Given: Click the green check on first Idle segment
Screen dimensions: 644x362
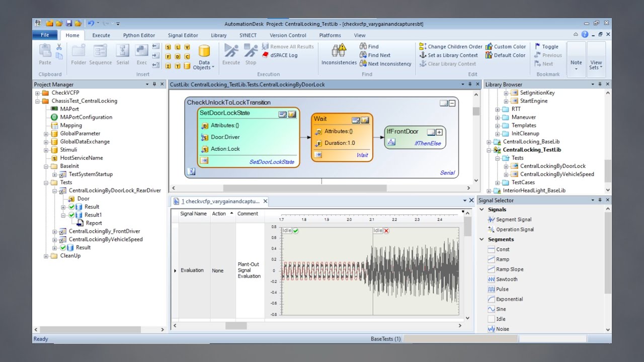Looking at the screenshot, I should point(295,231).
